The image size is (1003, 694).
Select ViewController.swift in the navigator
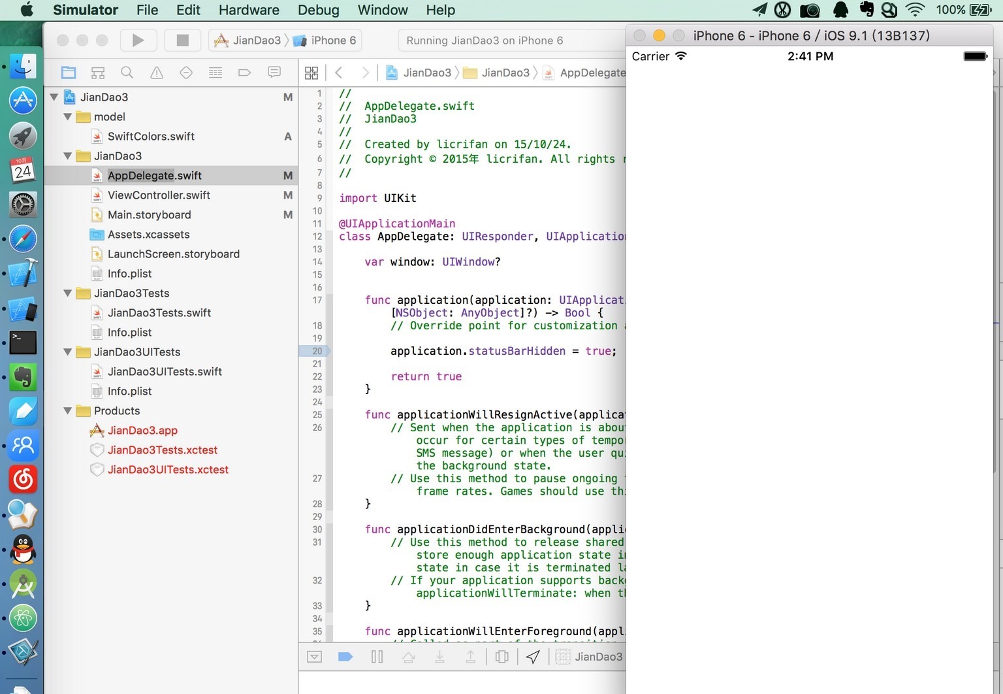point(159,195)
